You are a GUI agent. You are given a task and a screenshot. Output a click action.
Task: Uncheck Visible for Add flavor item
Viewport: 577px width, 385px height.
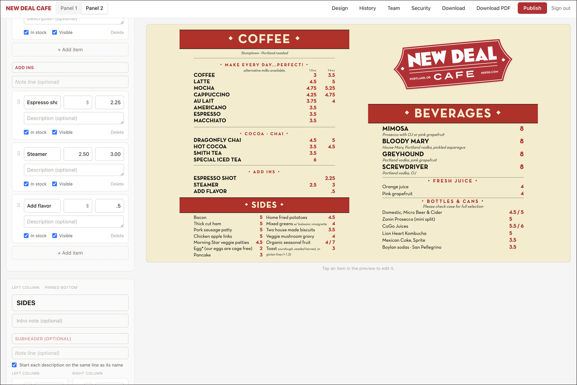(54, 236)
